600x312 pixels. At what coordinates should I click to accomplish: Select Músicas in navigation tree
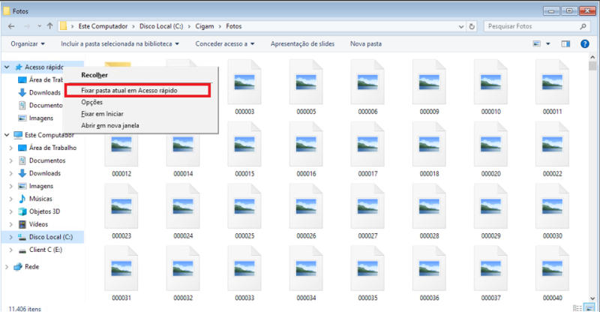35,199
